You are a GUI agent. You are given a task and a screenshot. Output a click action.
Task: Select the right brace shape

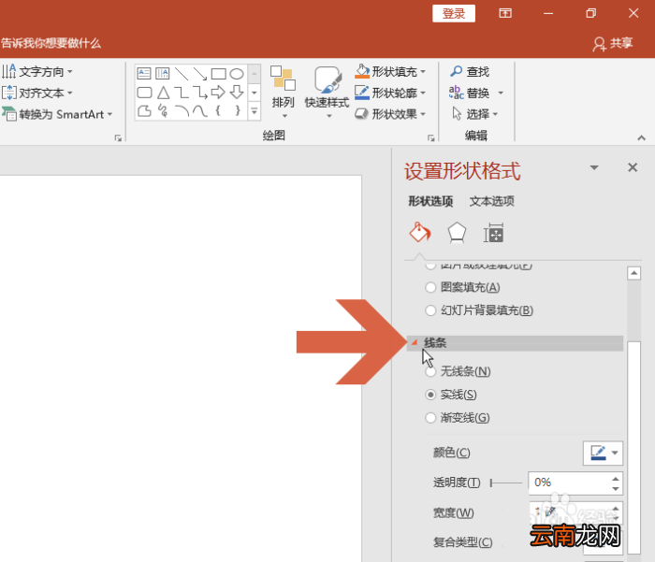pos(238,110)
